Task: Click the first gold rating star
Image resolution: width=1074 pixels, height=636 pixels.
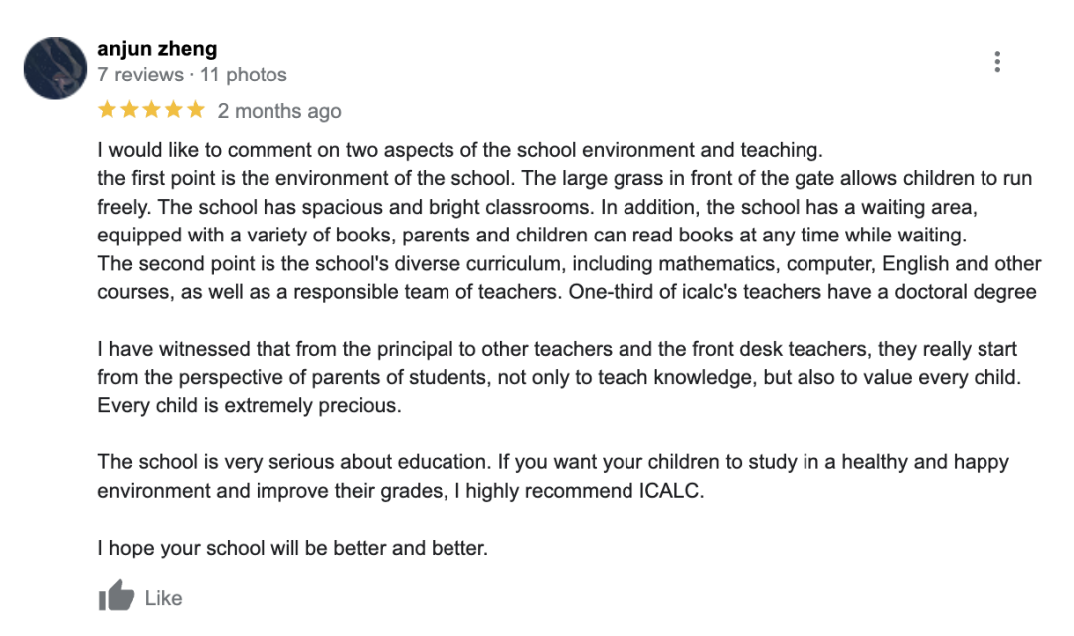Action: 107,109
